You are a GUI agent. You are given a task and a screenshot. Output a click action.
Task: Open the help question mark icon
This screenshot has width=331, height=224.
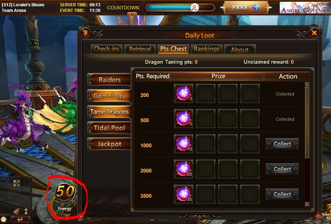85,33
